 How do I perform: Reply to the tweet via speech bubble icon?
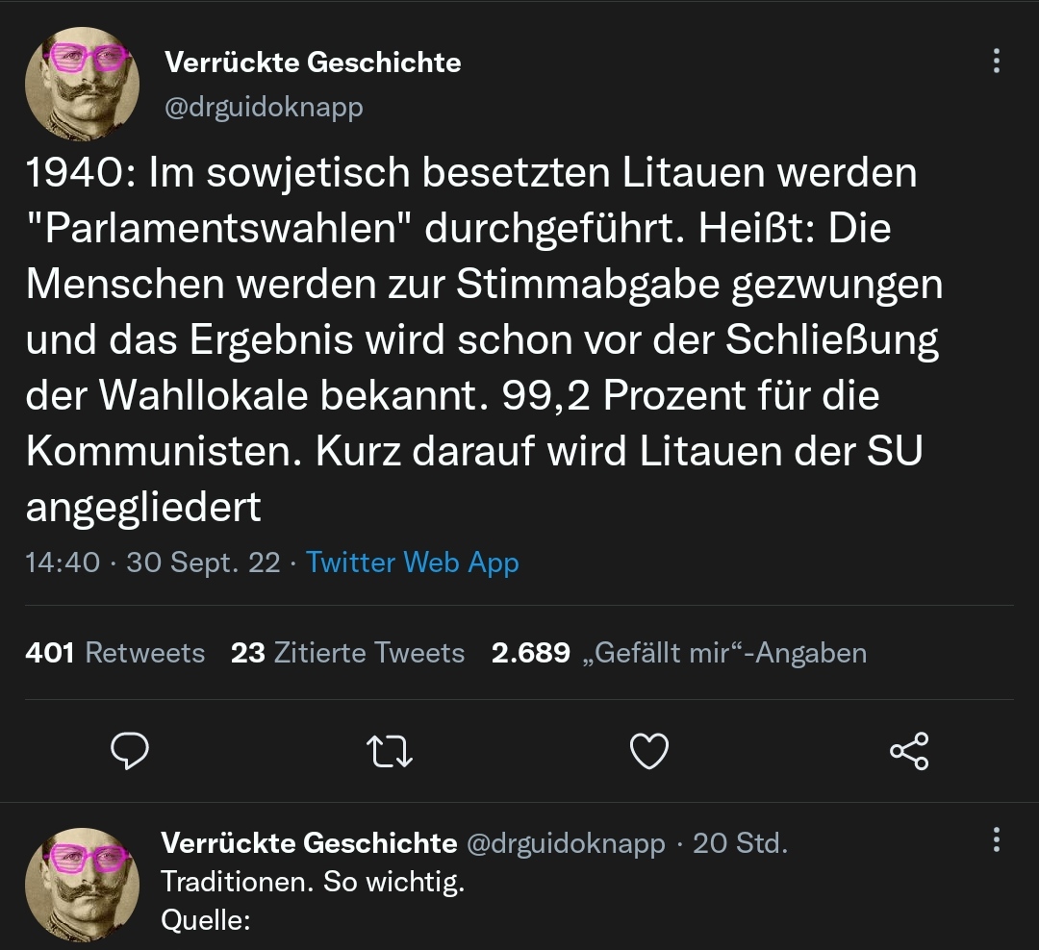130,751
